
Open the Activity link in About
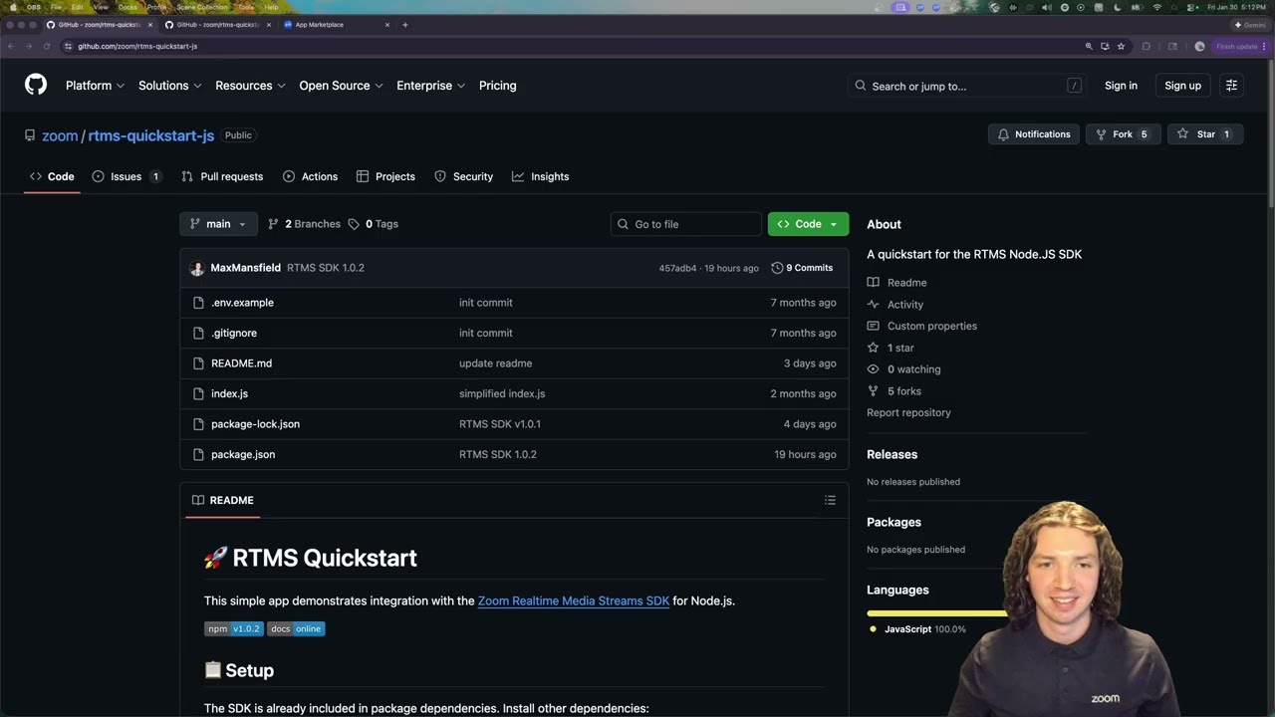[894, 305]
